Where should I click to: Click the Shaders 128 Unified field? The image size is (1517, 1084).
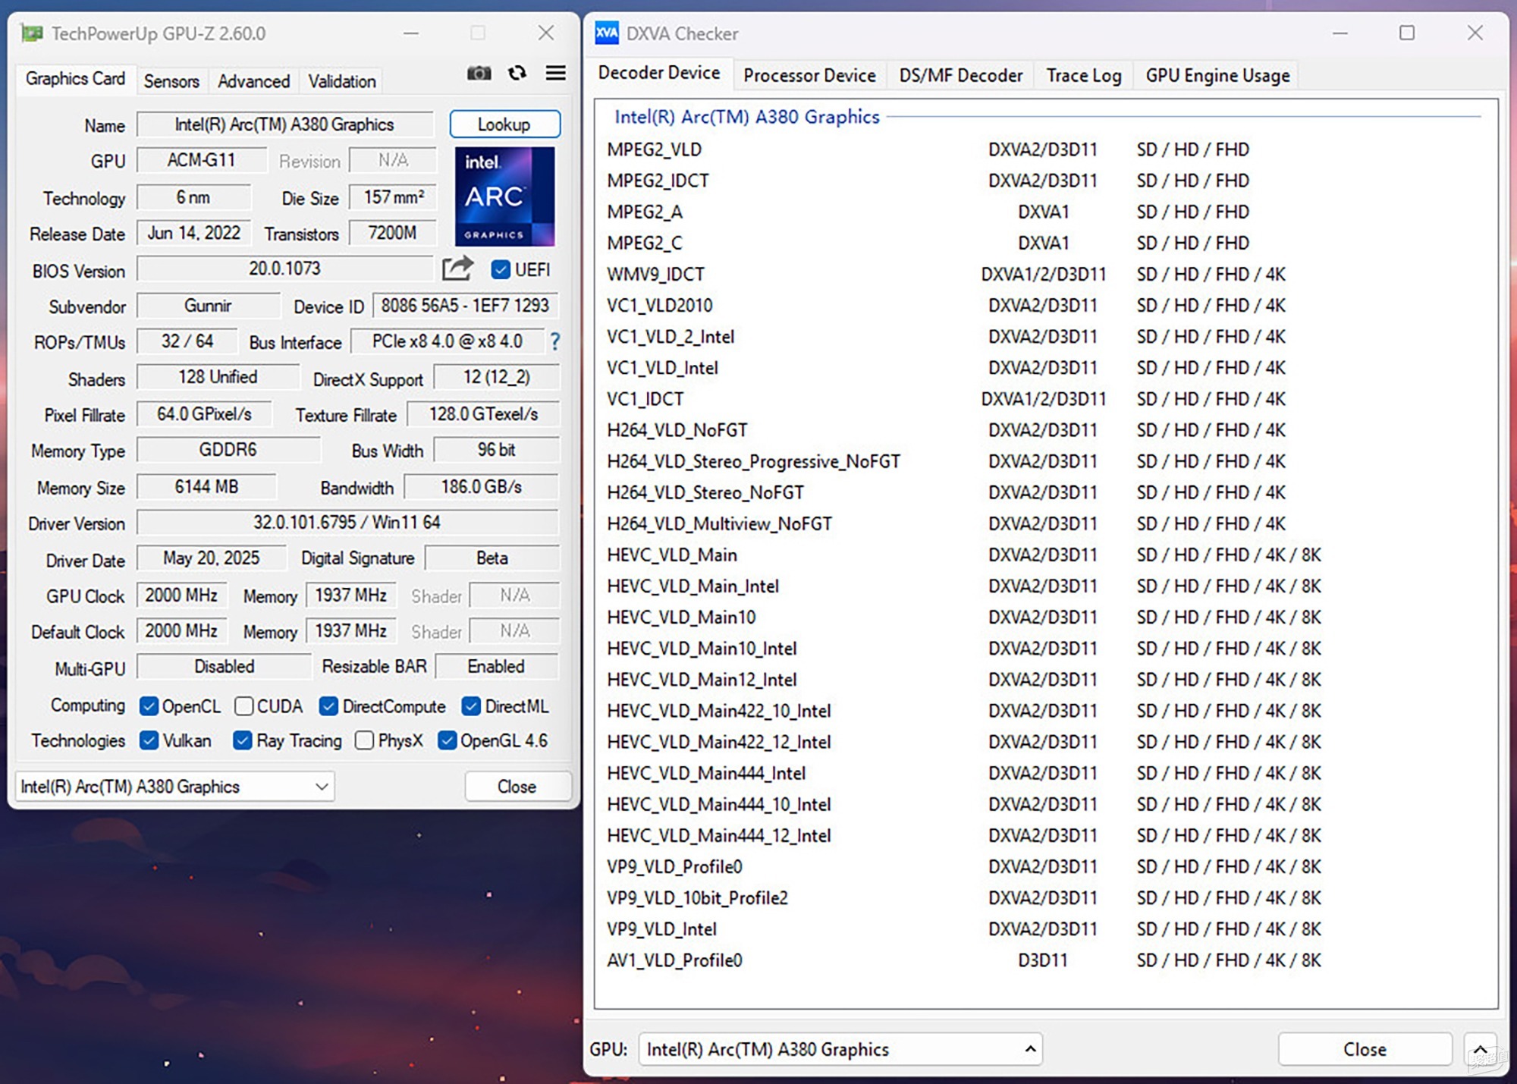218,377
